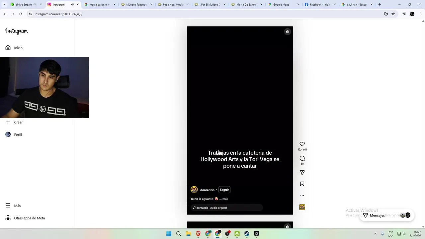This screenshot has width=425, height=239.
Task: Toggle sound on the next reel below
Action: (287, 226)
